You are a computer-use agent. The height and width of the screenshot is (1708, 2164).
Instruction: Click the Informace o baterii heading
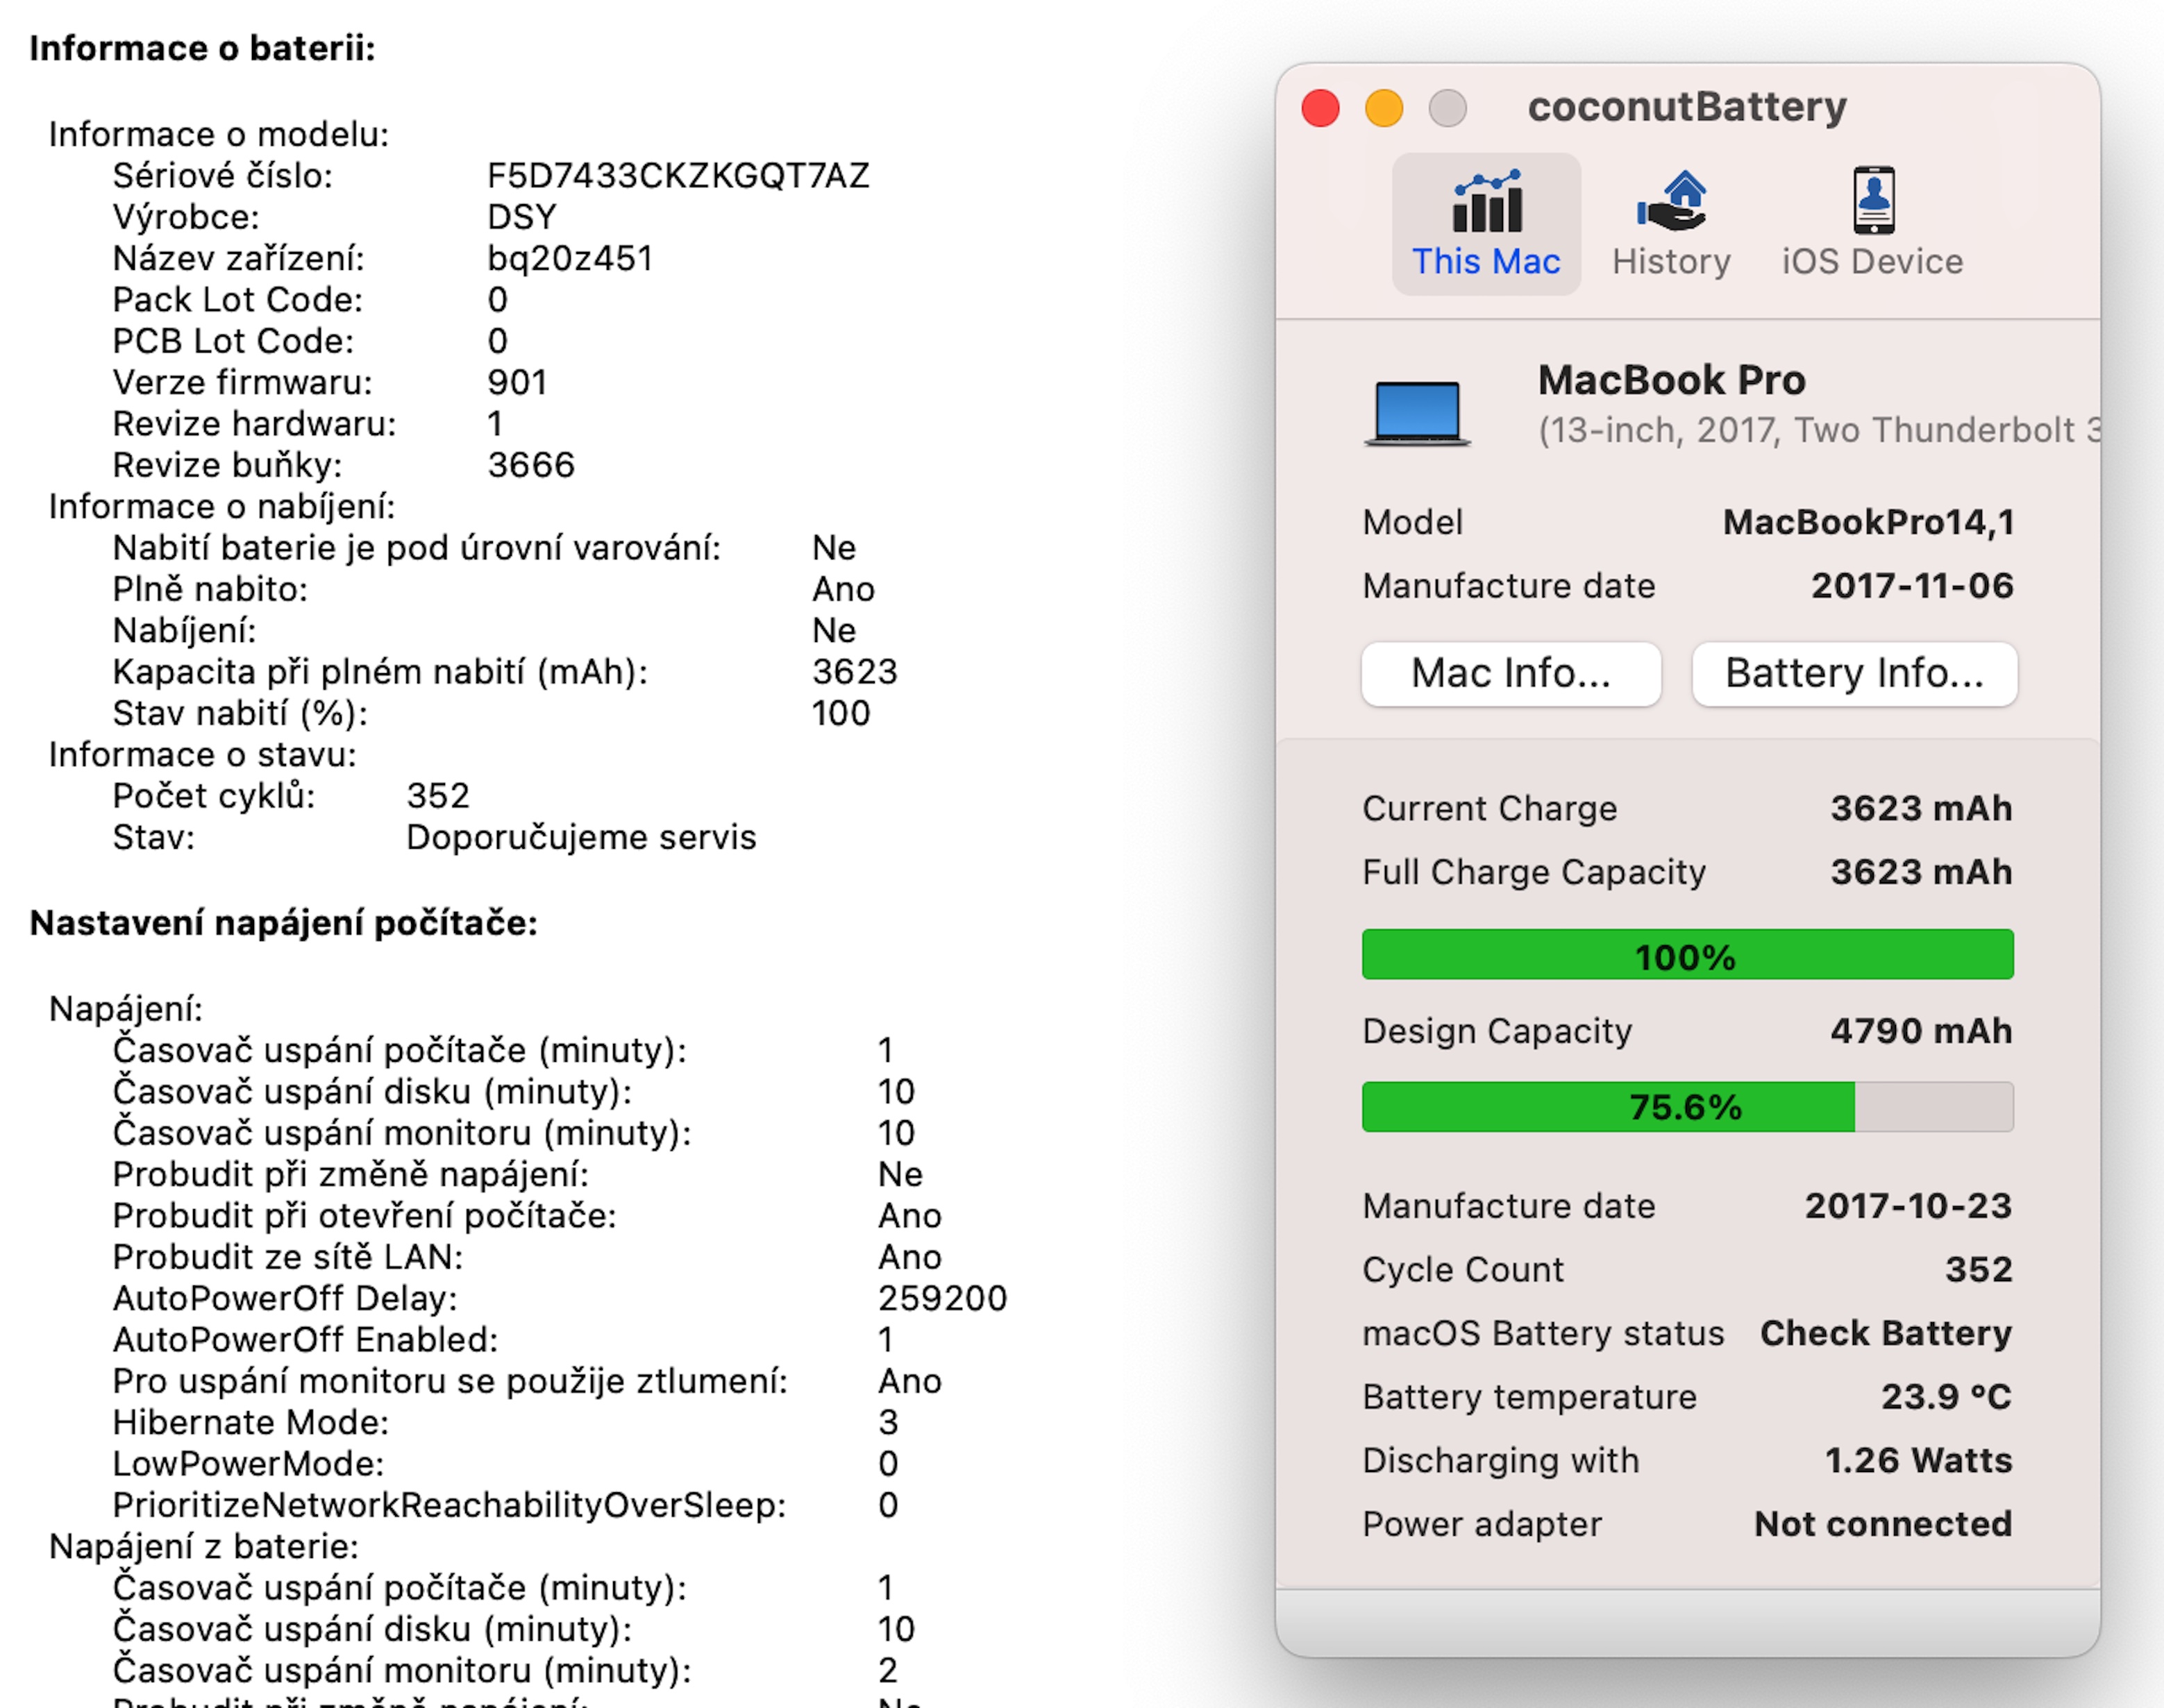(202, 48)
